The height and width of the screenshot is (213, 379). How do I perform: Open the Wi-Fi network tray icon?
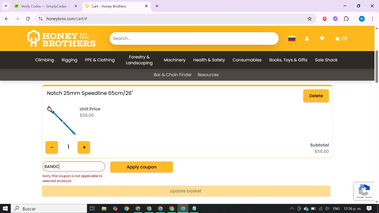321,208
